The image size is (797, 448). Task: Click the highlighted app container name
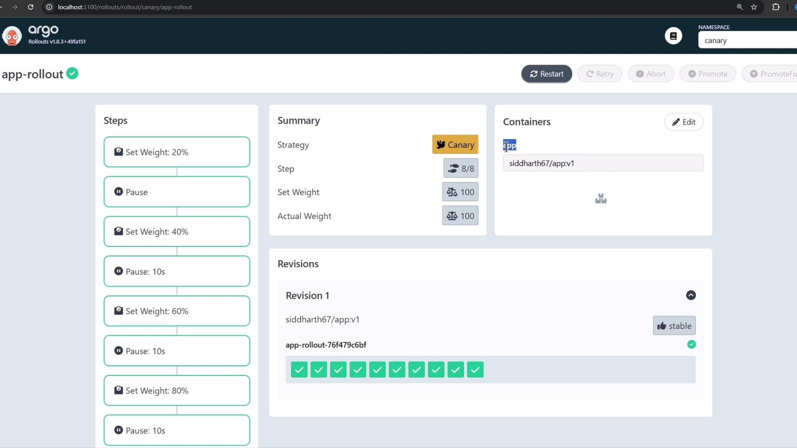[510, 145]
